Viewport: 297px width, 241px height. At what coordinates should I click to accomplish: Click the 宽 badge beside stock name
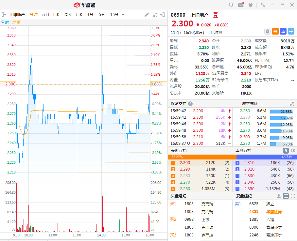point(216,15)
